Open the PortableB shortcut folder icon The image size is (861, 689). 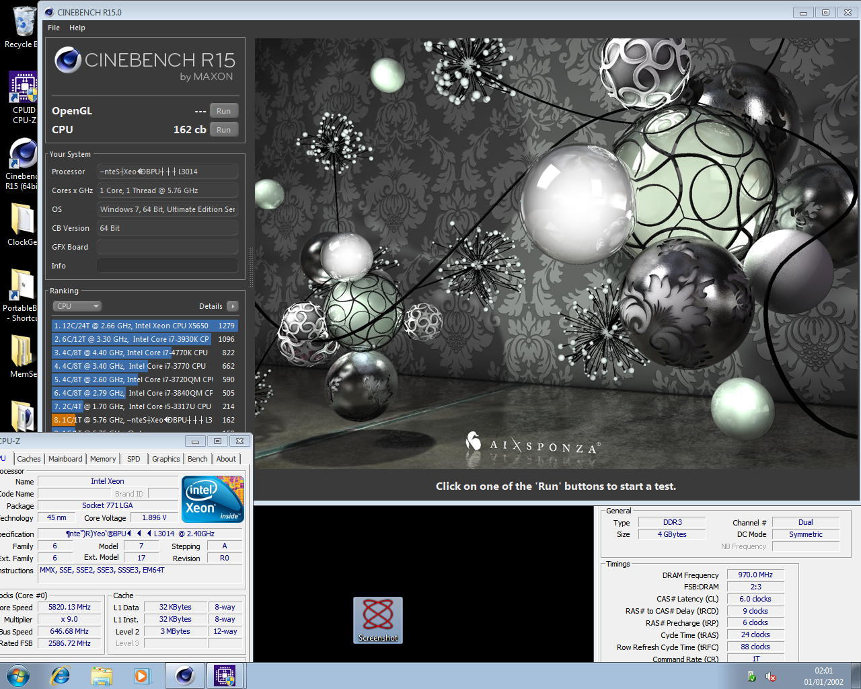pos(22,295)
